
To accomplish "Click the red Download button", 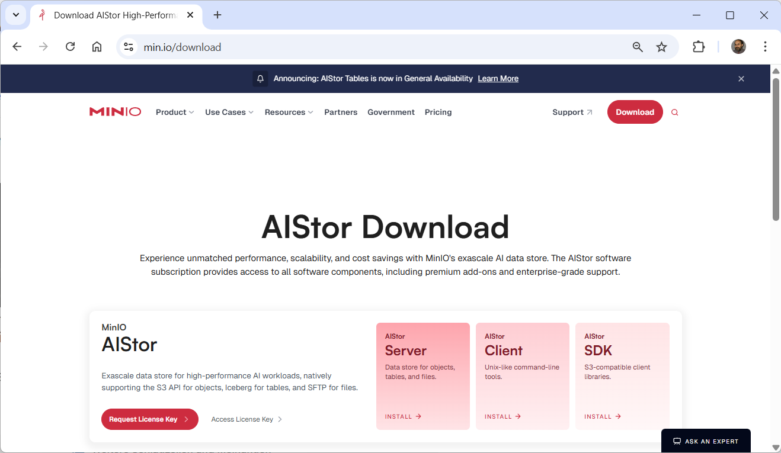I will click(635, 112).
